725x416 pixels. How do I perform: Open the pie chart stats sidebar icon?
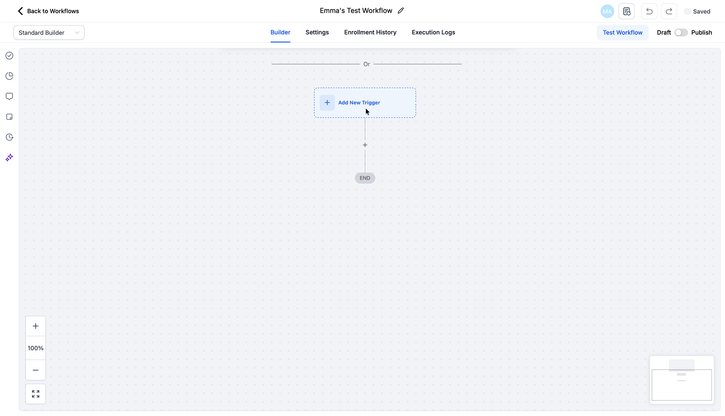point(9,76)
